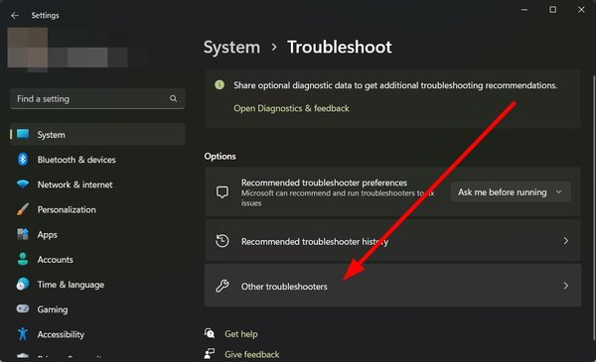The image size is (596, 362).
Task: Go to Network & internet settings
Action: [97, 184]
